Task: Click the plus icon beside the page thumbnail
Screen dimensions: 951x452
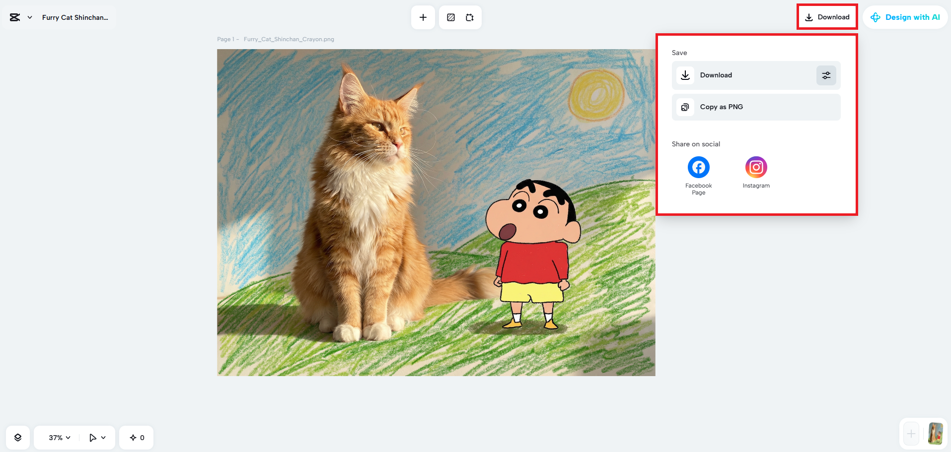Action: (911, 433)
